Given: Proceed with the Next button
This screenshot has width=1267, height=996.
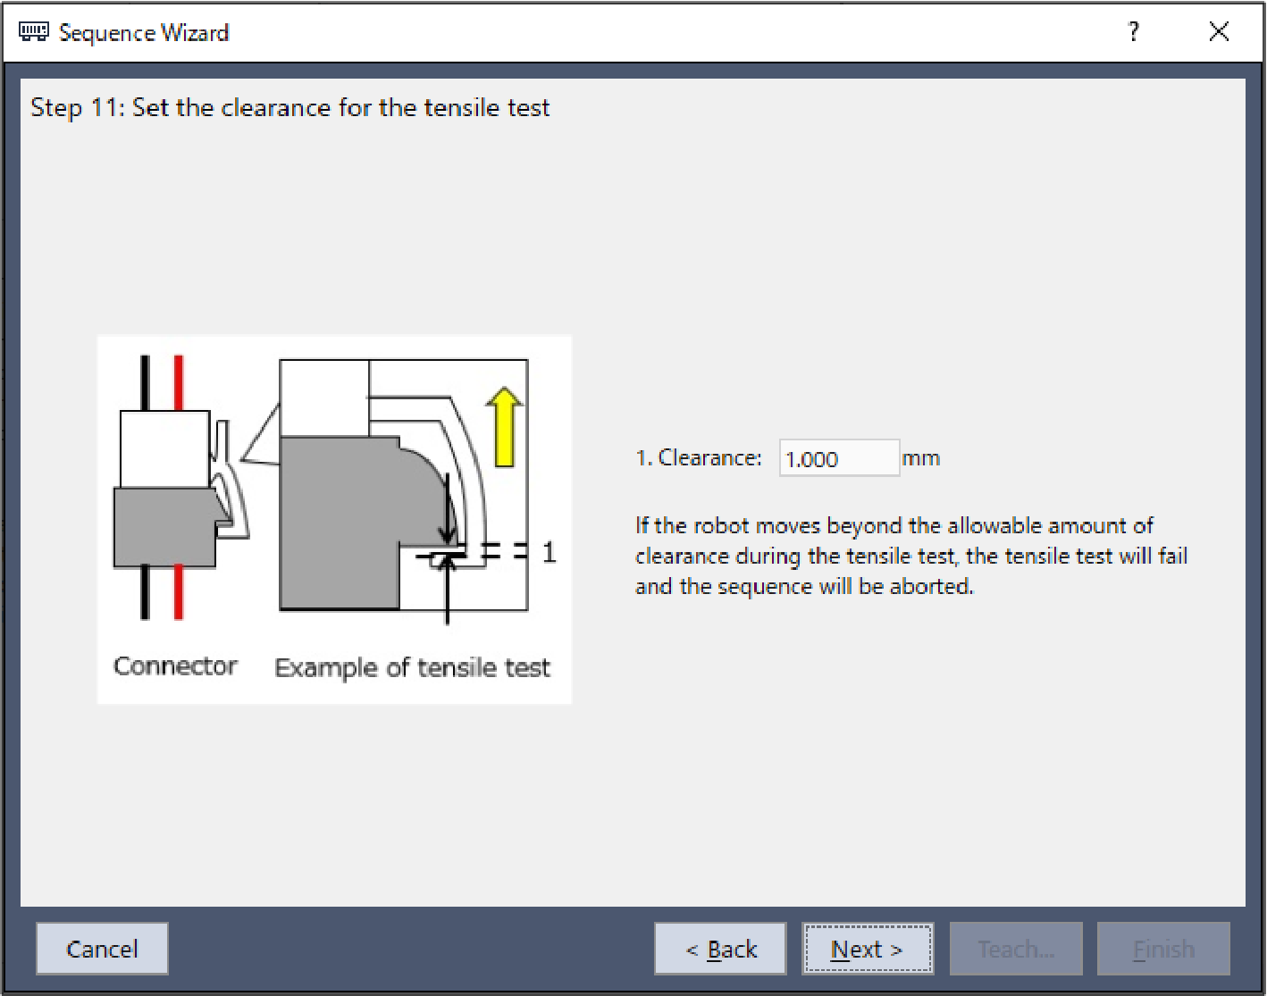Looking at the screenshot, I should coord(868,949).
